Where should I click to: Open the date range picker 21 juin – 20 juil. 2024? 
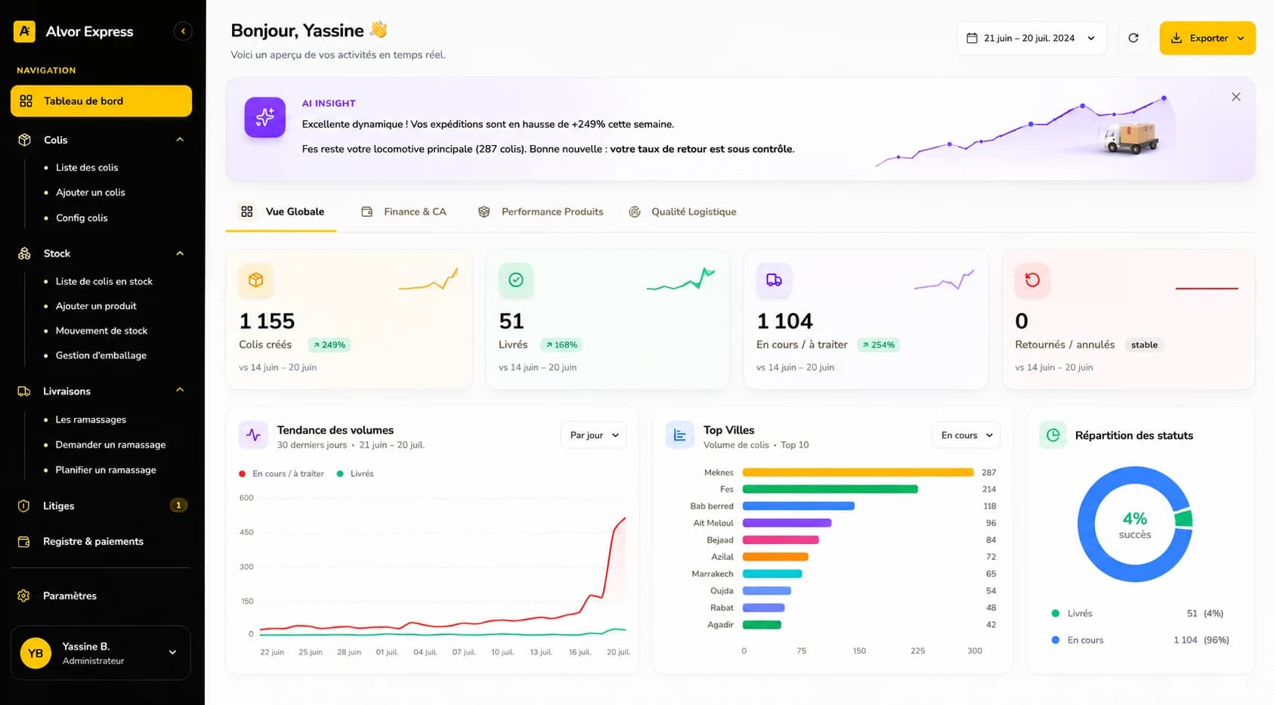tap(1031, 38)
